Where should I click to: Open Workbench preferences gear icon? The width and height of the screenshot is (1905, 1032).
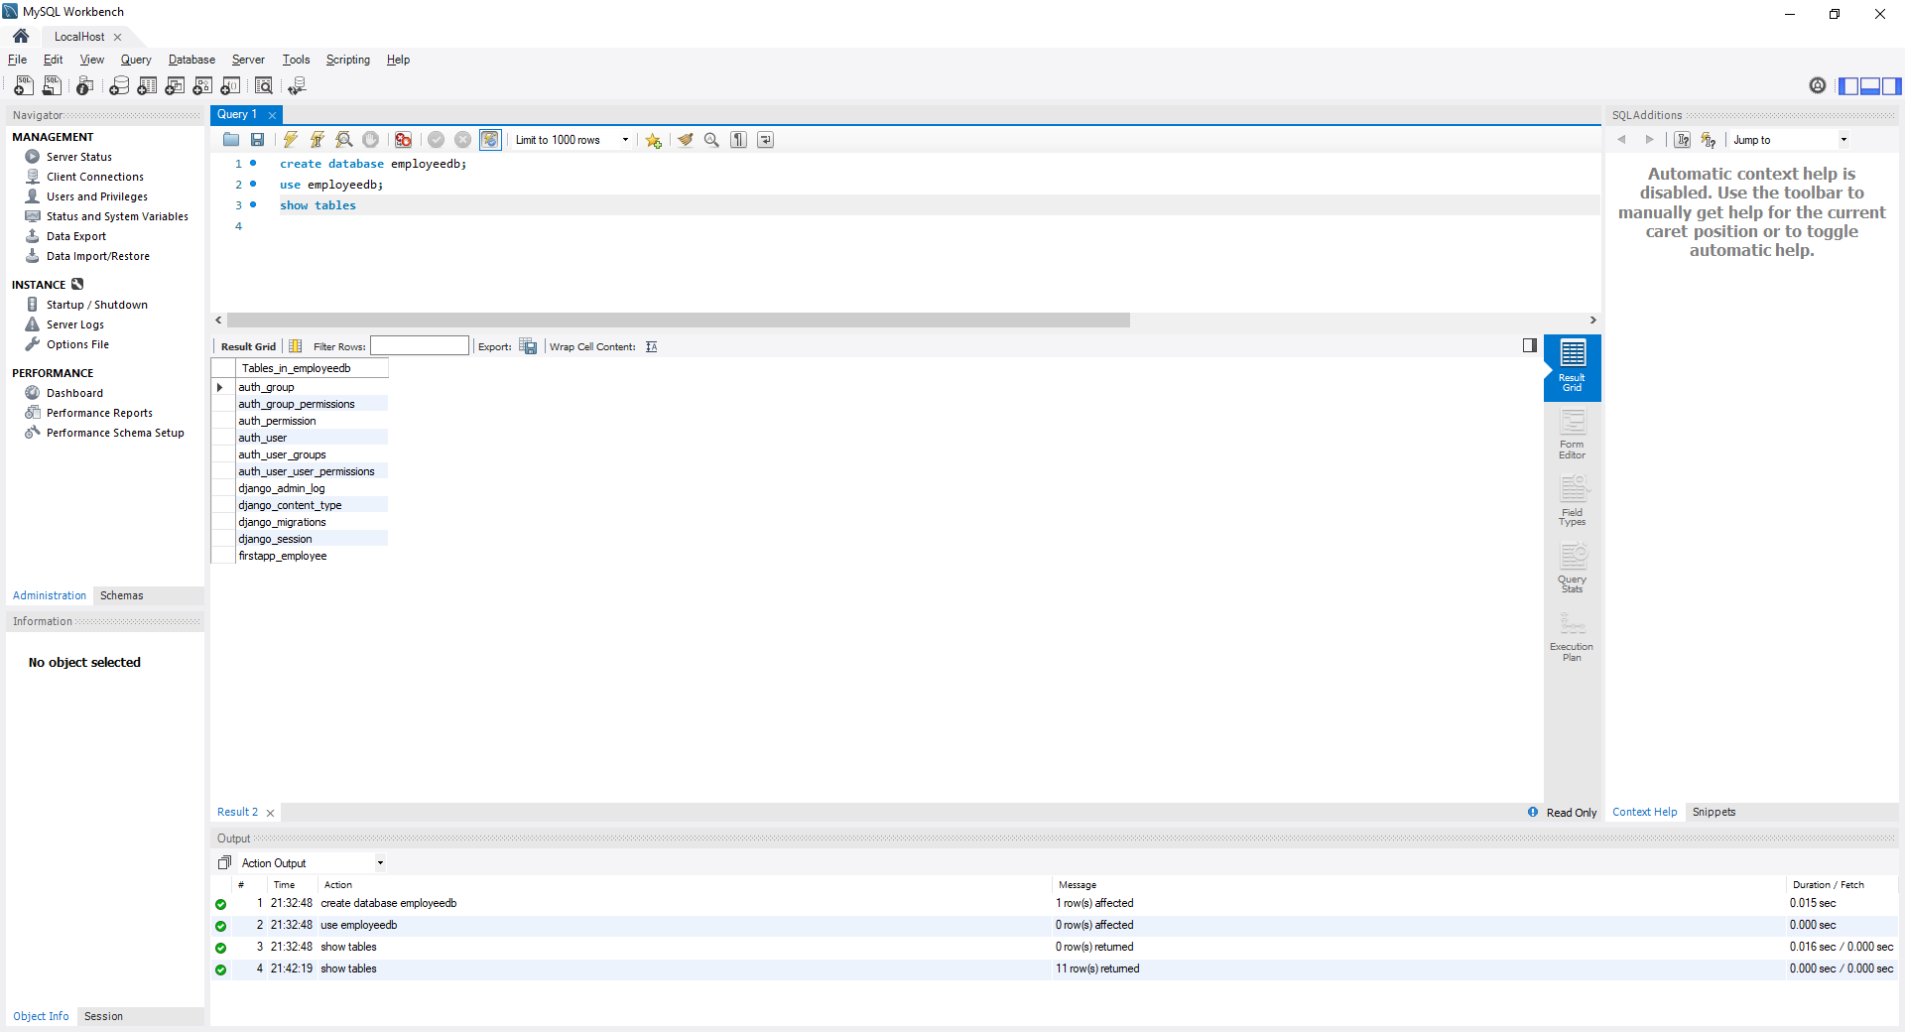click(x=1818, y=86)
